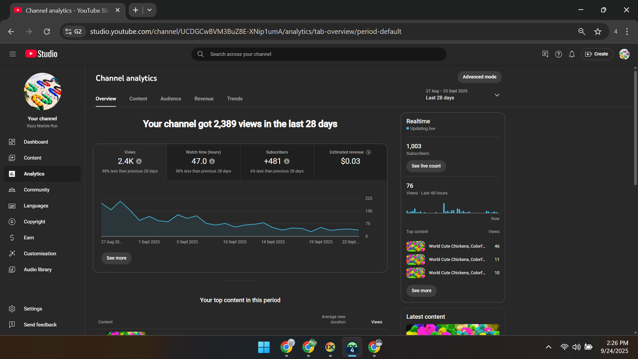Select the Subscribers metric card
This screenshot has height=359, width=638.
pyautogui.click(x=277, y=162)
